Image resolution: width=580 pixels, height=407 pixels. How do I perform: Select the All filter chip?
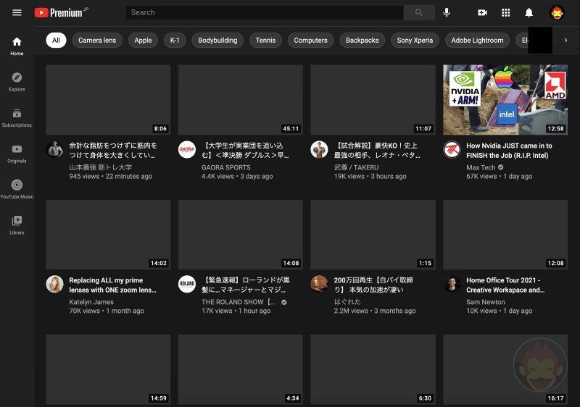[x=56, y=41]
